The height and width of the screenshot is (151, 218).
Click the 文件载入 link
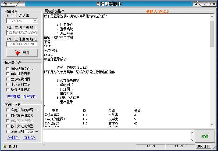click(x=13, y=138)
